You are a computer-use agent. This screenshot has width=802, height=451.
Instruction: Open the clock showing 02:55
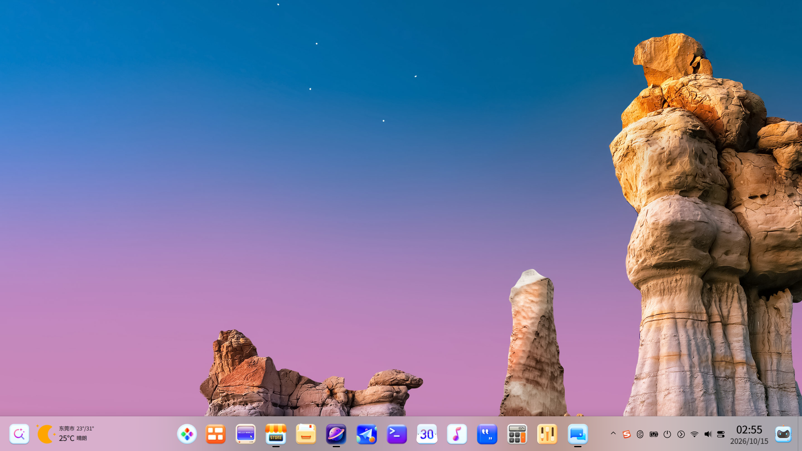tap(749, 430)
